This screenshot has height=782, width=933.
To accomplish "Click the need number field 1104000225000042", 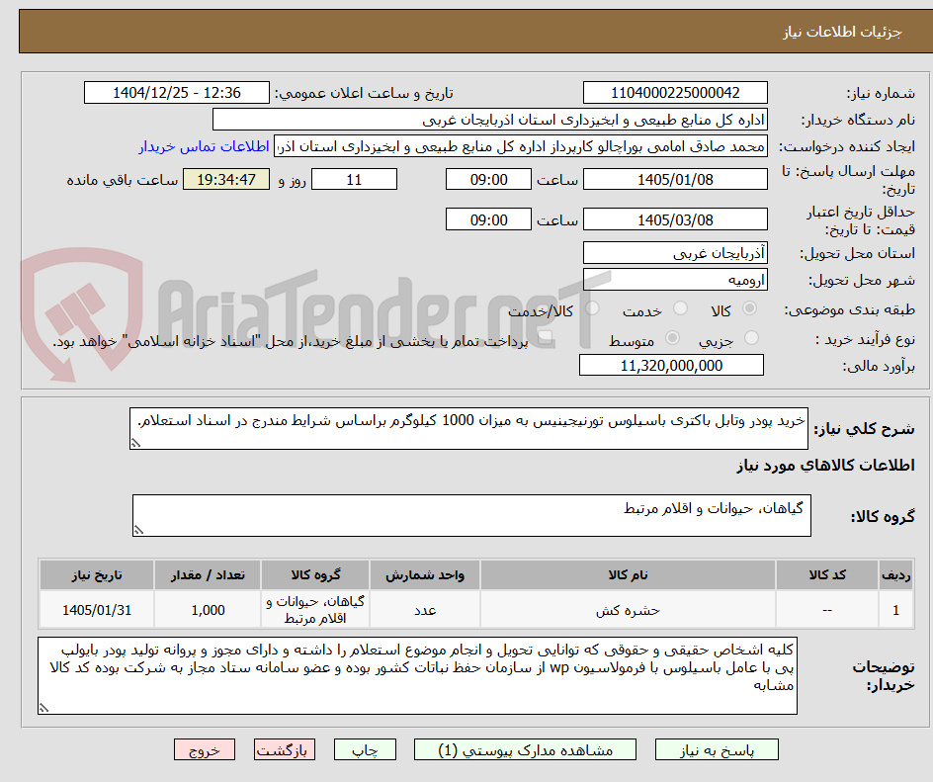I will click(675, 93).
